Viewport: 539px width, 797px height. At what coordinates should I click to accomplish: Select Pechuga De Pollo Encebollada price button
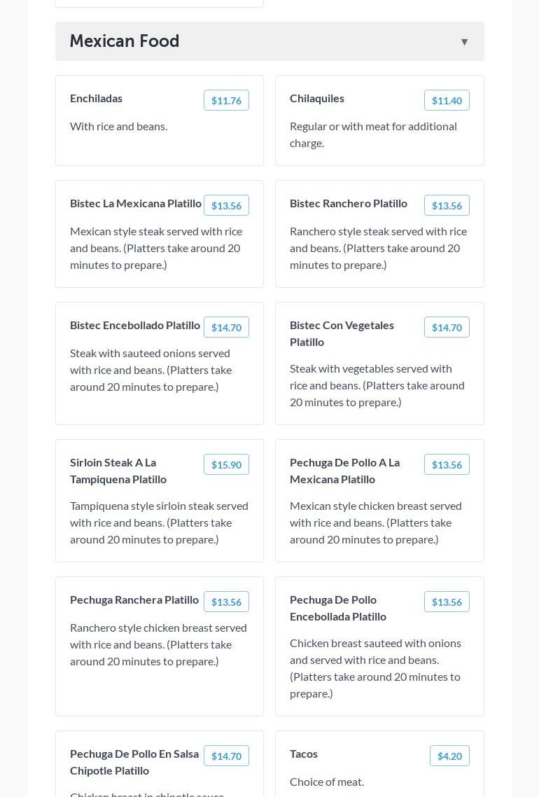(447, 602)
